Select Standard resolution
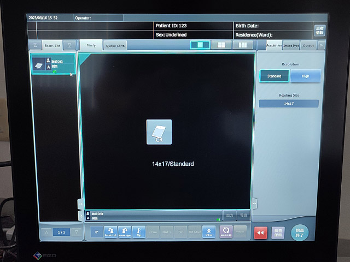The width and height of the screenshot is (350, 262). [x=275, y=76]
